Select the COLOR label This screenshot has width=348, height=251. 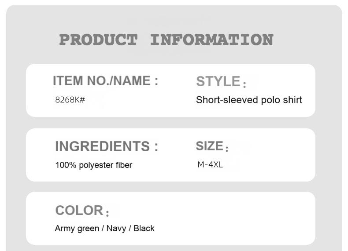tap(79, 211)
